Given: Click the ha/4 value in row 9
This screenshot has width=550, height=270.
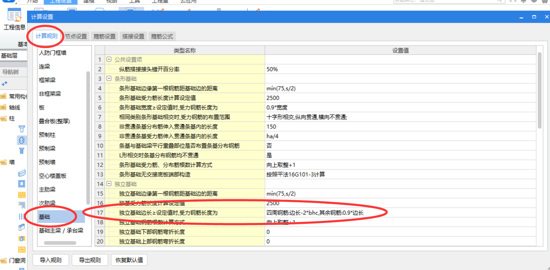Looking at the screenshot, I should [x=400, y=136].
